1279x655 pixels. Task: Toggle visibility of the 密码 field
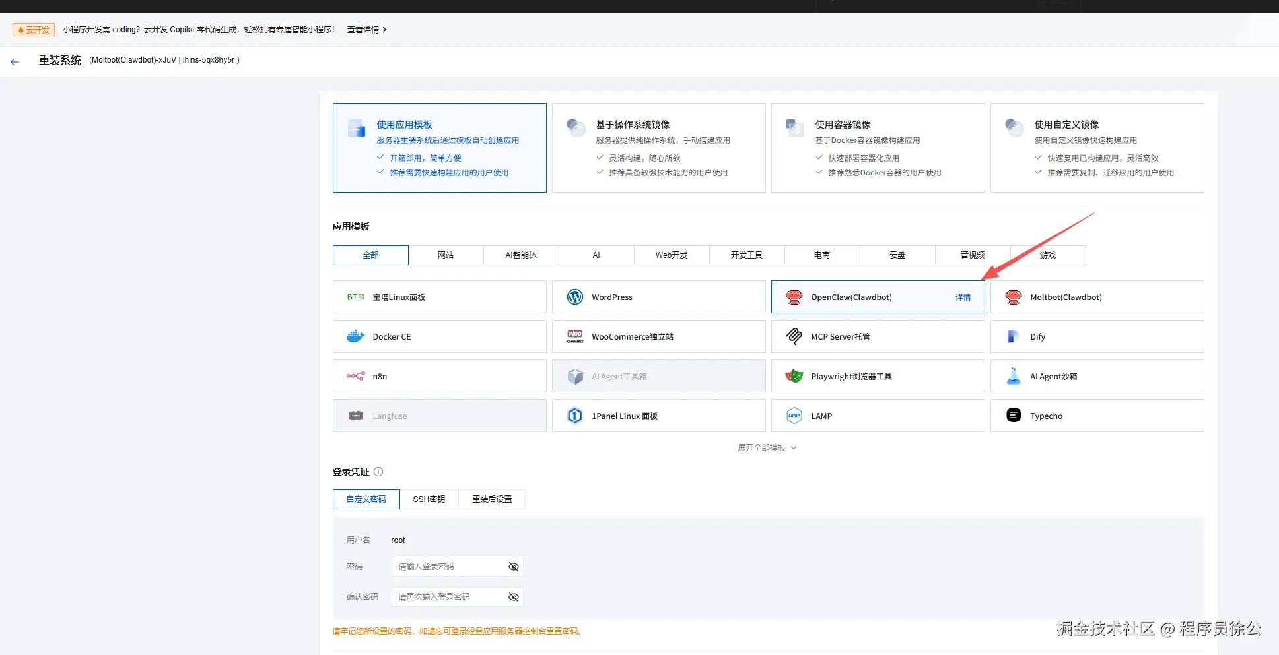click(x=514, y=567)
